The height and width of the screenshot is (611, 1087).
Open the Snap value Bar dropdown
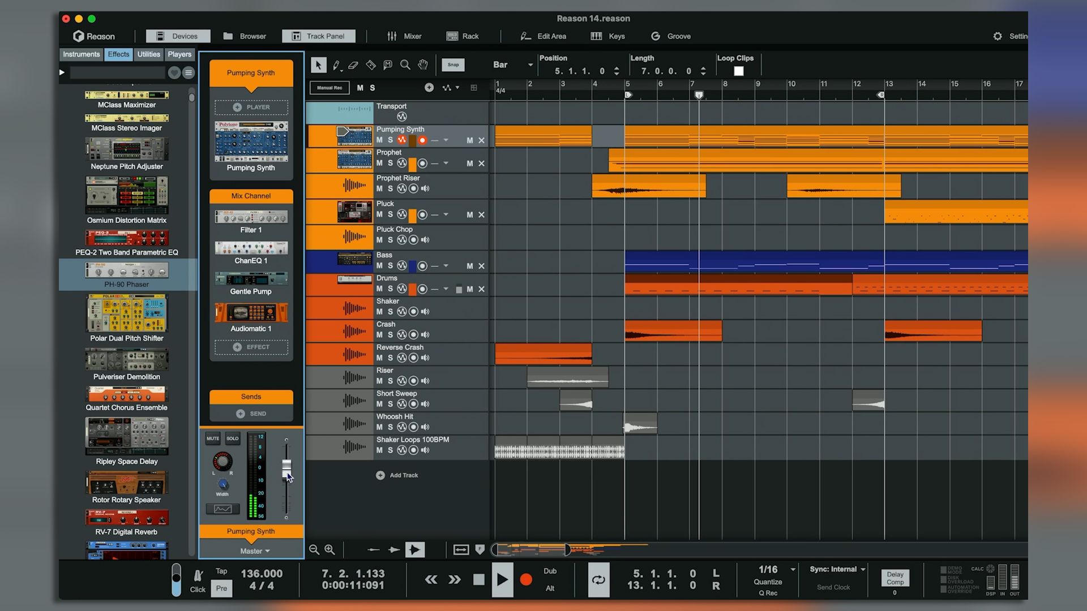point(512,64)
